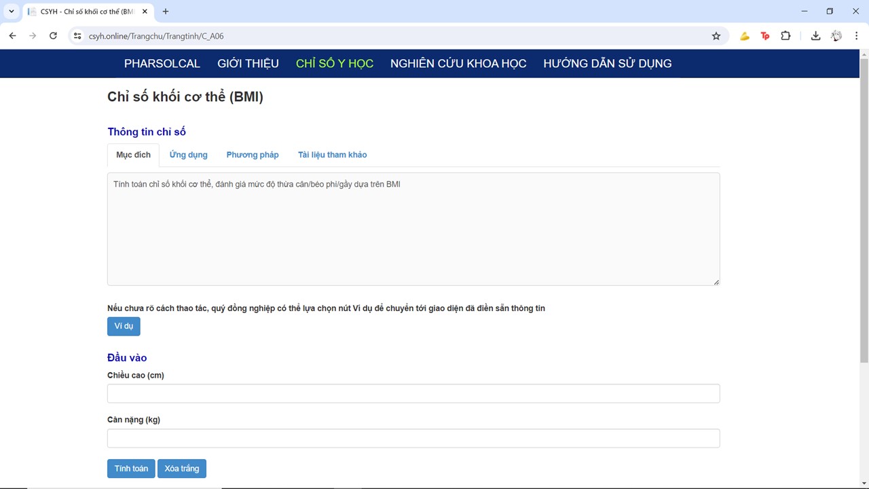
Task: Click the Thông tin chỉ số heading
Action: pyautogui.click(x=147, y=132)
